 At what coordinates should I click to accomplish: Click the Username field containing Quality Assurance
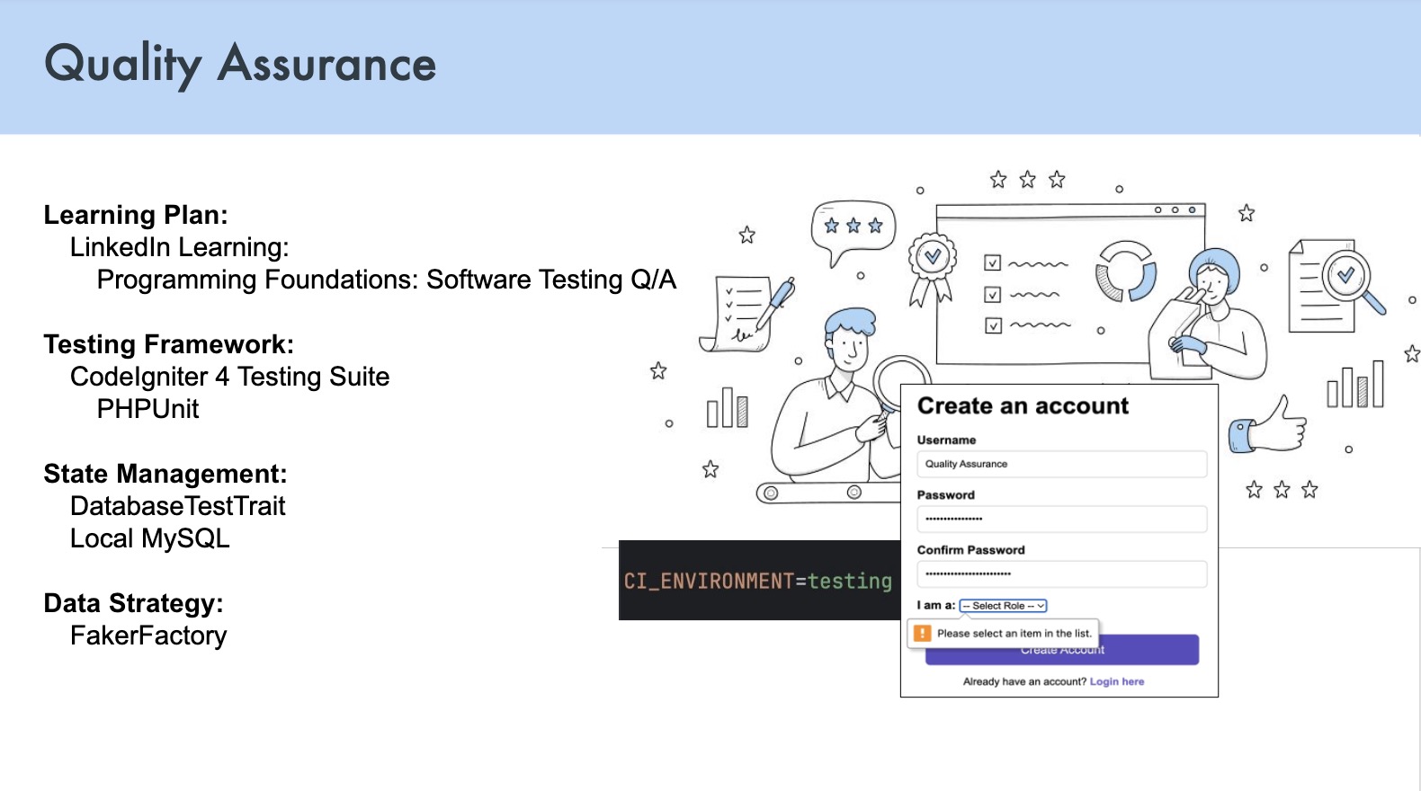click(x=1061, y=464)
